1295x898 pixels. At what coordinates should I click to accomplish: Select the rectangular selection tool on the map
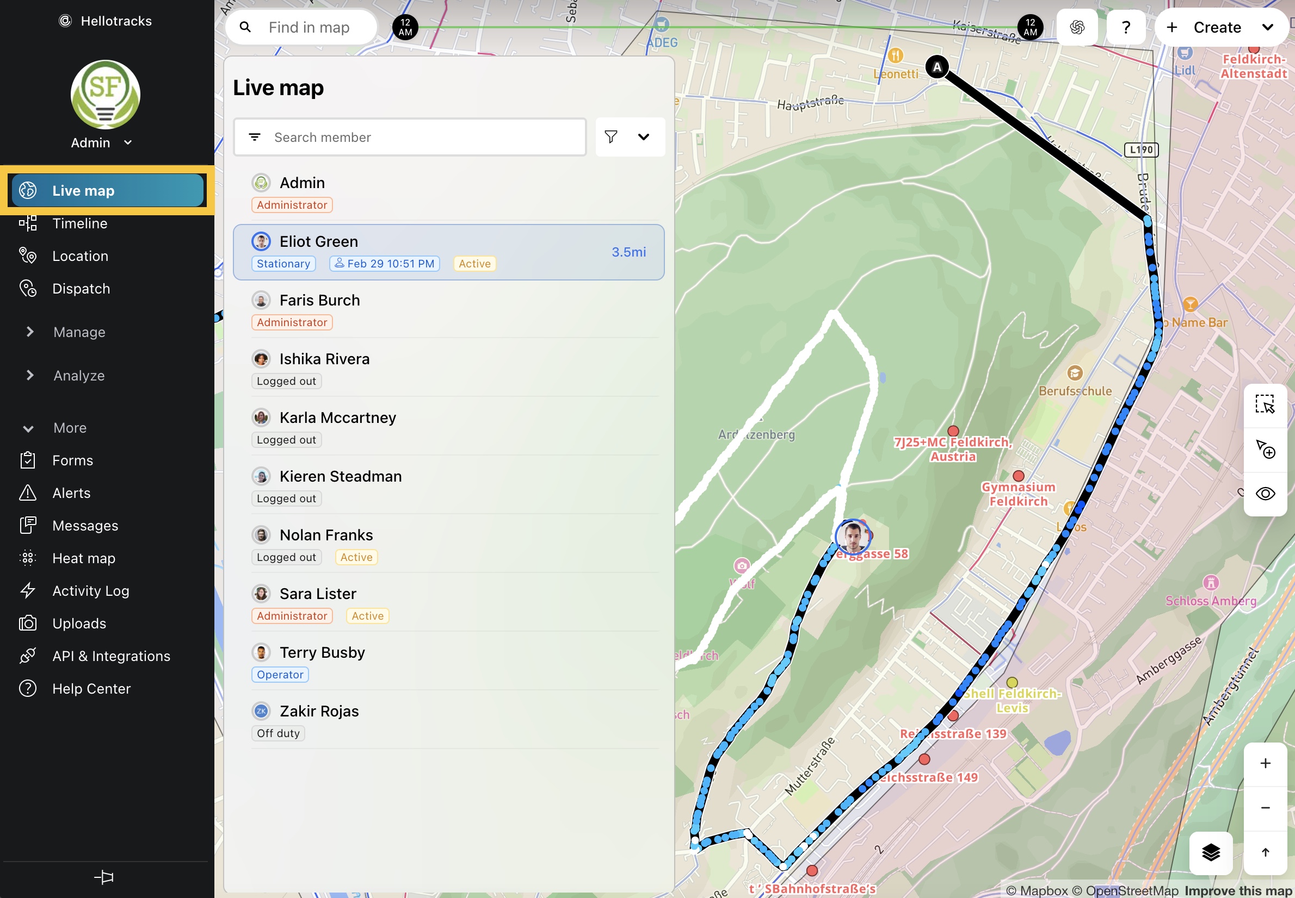[1265, 405]
